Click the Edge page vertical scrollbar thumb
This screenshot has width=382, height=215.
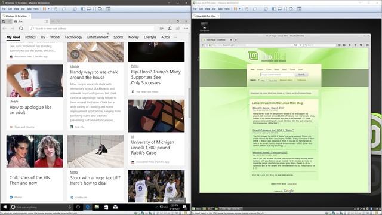coord(189,102)
